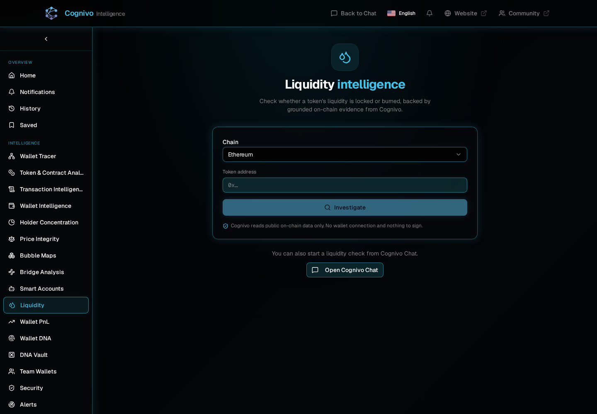The width and height of the screenshot is (597, 414).
Task: Click the large droplet icon above title
Action: pos(345,57)
